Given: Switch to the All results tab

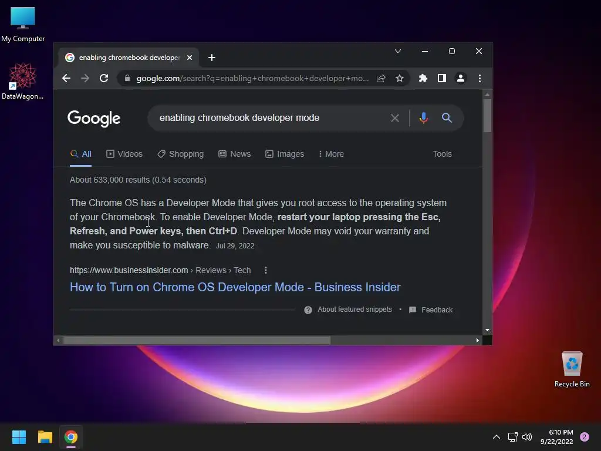Looking at the screenshot, I should click(81, 154).
